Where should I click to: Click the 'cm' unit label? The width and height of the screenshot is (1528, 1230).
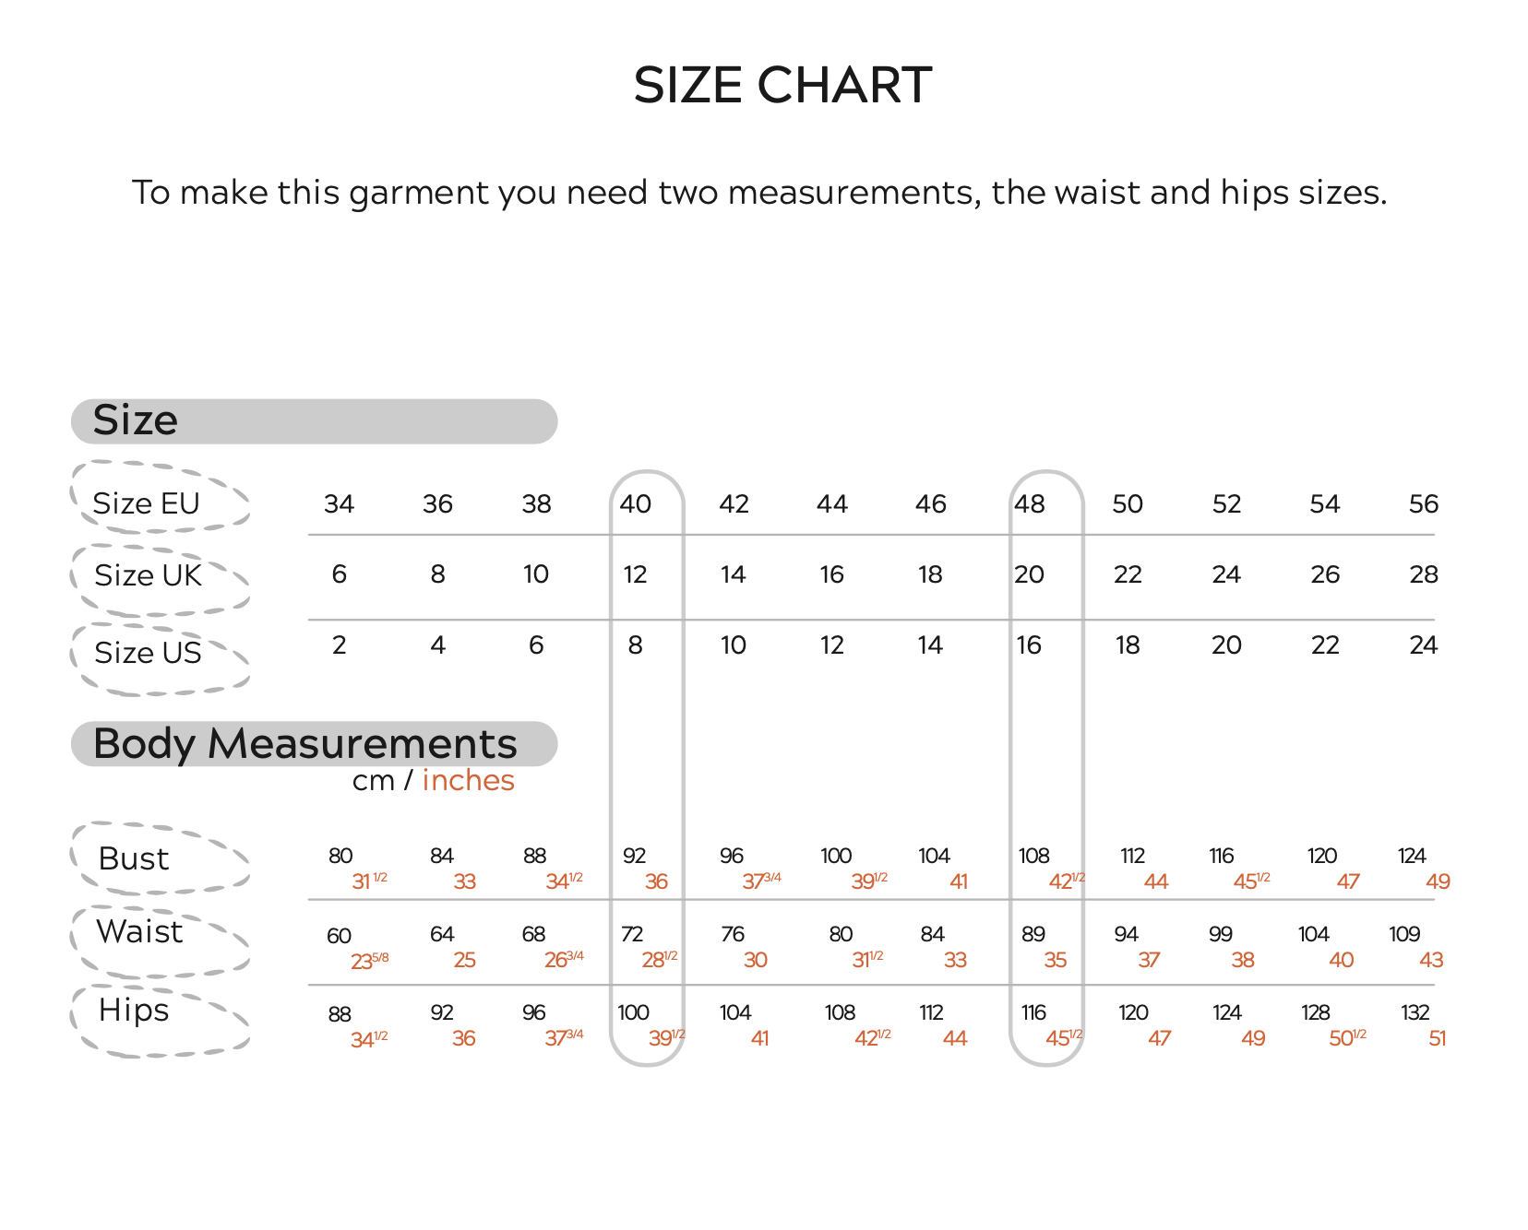coord(373,781)
